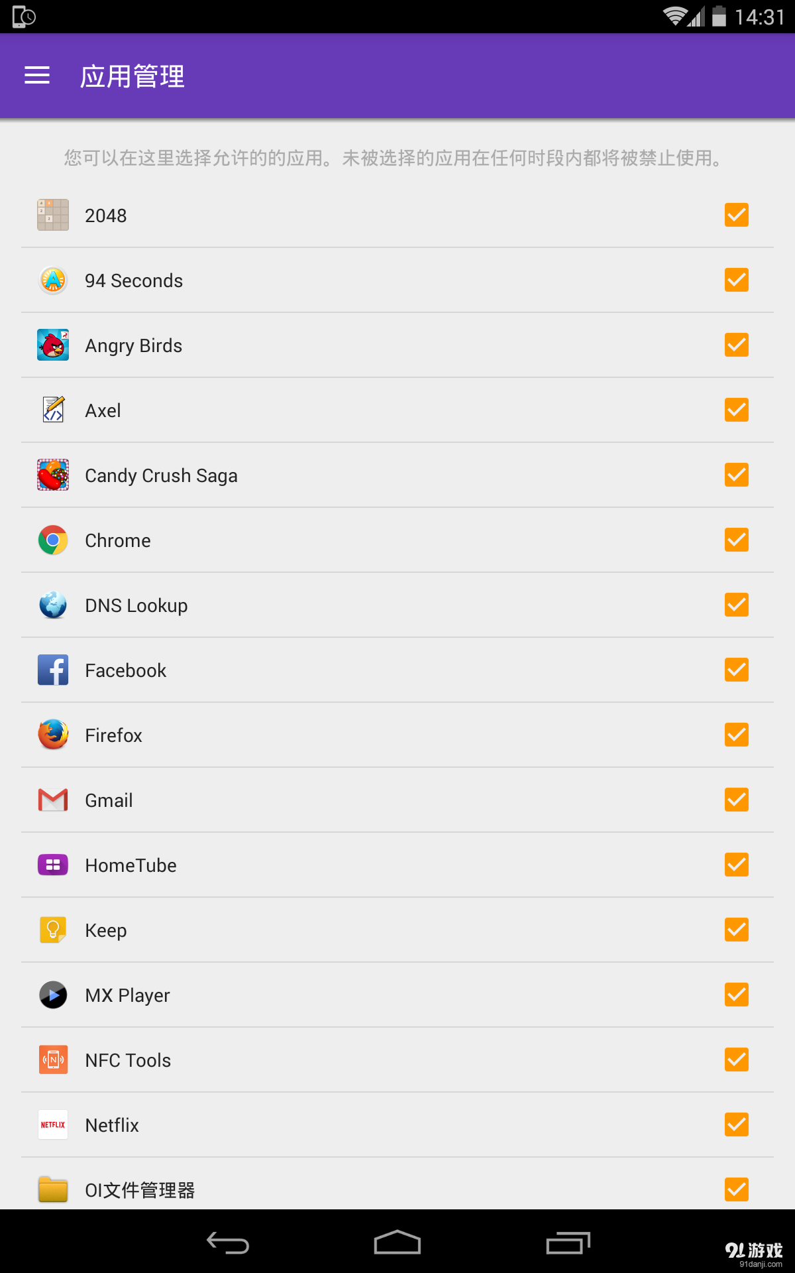Toggle the HomeTube checkbox off
The image size is (795, 1273).
[736, 865]
